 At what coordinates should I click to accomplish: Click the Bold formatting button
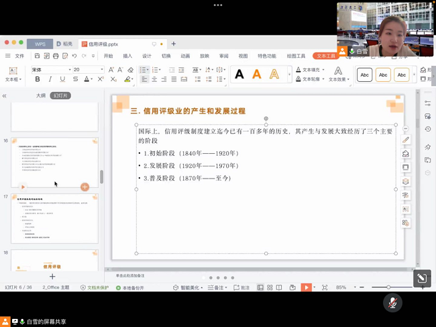pyautogui.click(x=38, y=79)
